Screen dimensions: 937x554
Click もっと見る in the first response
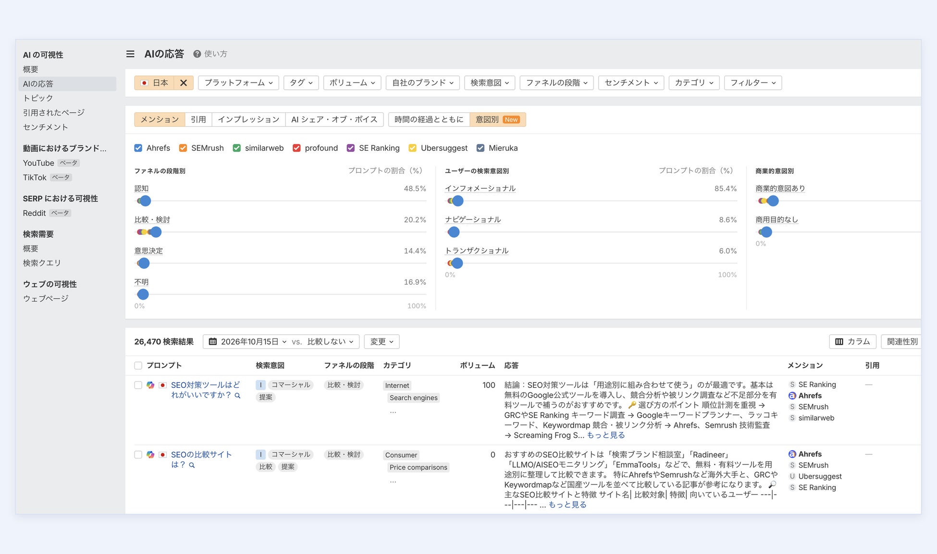(x=605, y=435)
